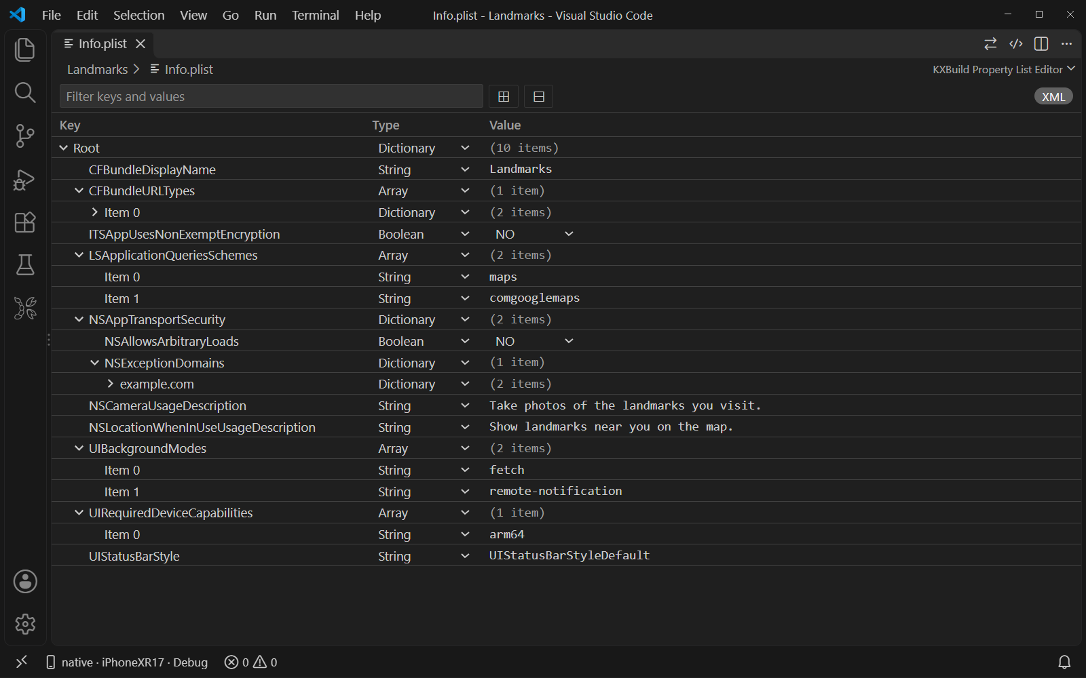Open the Terminal menu

point(316,15)
